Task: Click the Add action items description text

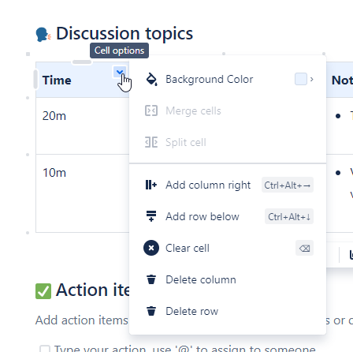Action: [82, 320]
